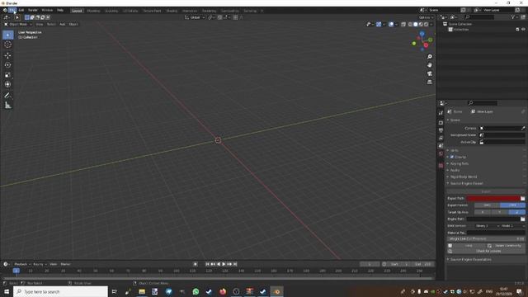The image size is (528, 297).
Task: Select the Transform tool
Action: click(x=7, y=84)
